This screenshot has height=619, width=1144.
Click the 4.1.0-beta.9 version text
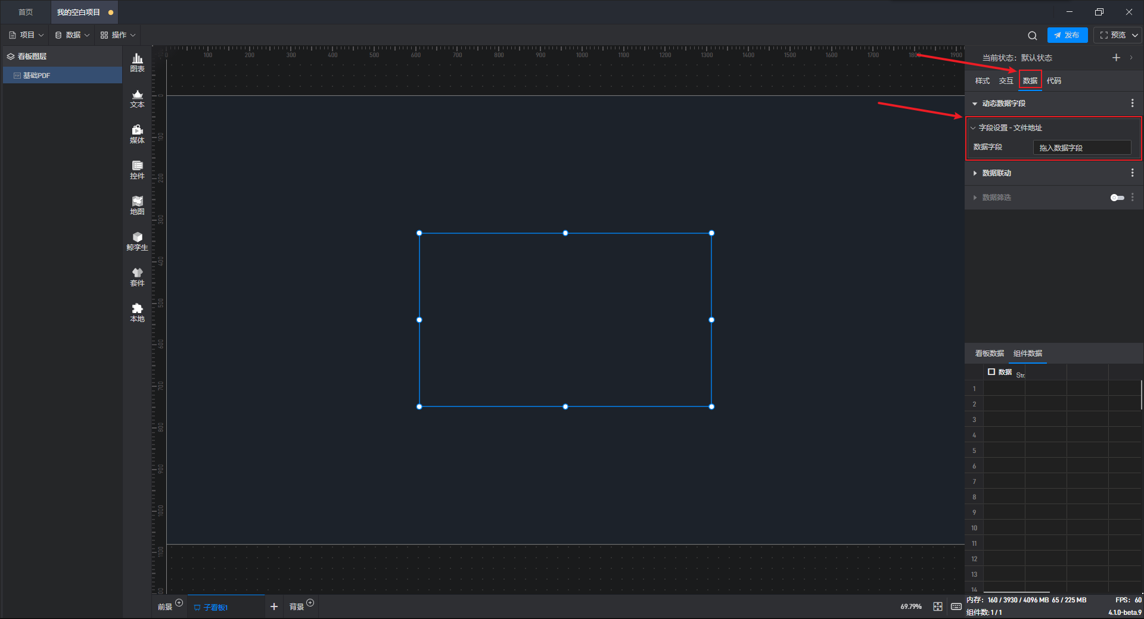click(x=1125, y=612)
